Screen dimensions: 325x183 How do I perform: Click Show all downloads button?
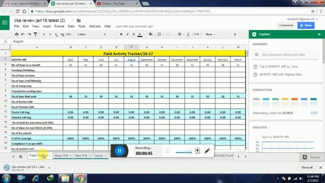pos(307,167)
